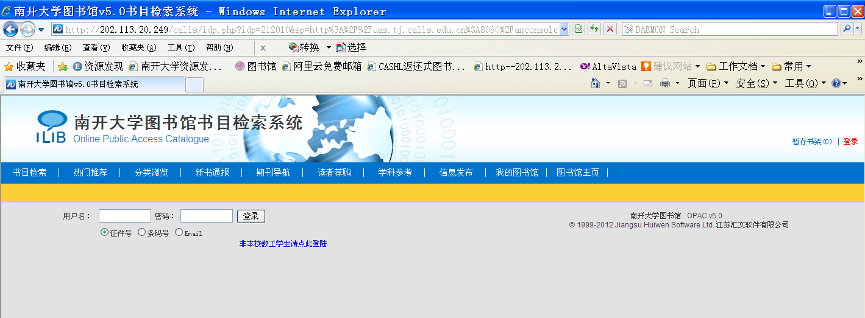Image resolution: width=865 pixels, height=318 pixels.
Task: Select the 证件号 radio button
Action: coord(104,232)
